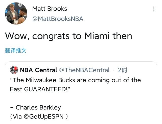Click the "– Charles Barkley" attribution line
The image size is (162, 124).
[x=35, y=107]
